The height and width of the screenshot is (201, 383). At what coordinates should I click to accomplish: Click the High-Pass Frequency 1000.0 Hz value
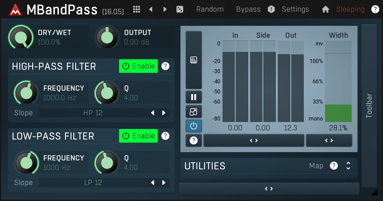[x=60, y=98]
